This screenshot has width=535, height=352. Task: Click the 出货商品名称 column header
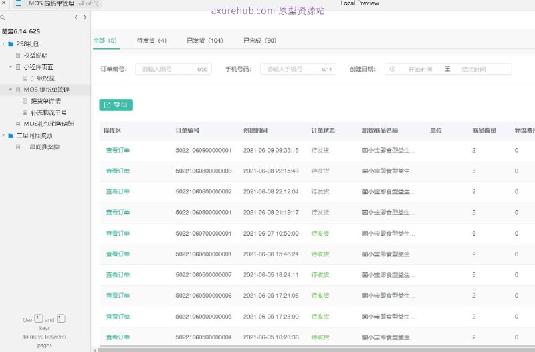[x=380, y=130]
